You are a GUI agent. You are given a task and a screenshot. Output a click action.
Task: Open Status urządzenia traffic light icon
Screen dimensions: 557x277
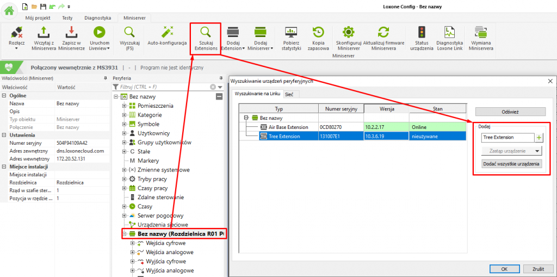pyautogui.click(x=422, y=33)
